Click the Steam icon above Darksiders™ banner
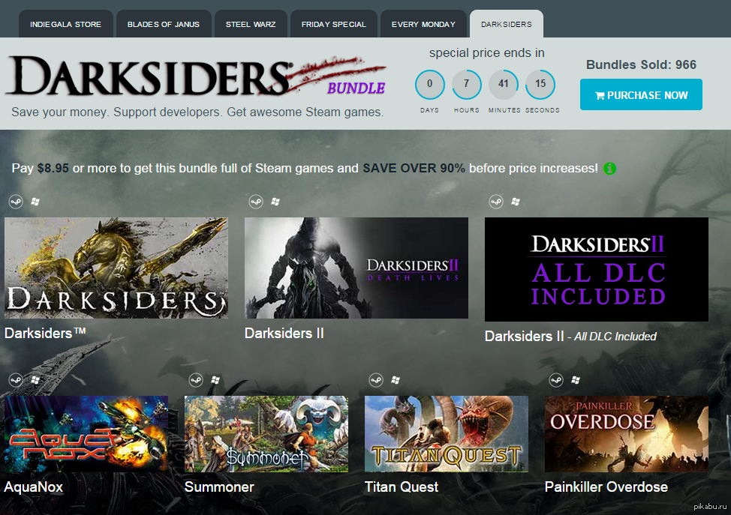The width and height of the screenshot is (731, 515). pos(16,202)
